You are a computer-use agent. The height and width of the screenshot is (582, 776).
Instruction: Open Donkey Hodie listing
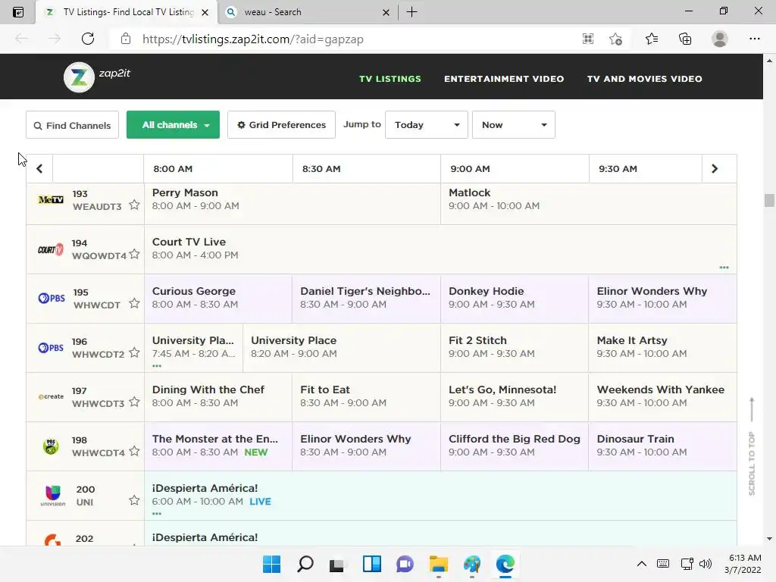click(x=515, y=299)
